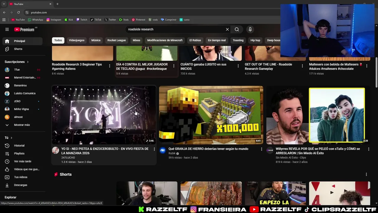
Task: Open options menu for GRANJA DE HIERRO video
Action: [x=261, y=149]
